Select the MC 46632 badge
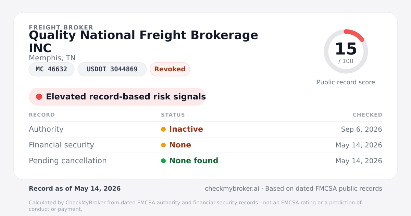Image resolution: width=411 pixels, height=216 pixels. coord(51,69)
